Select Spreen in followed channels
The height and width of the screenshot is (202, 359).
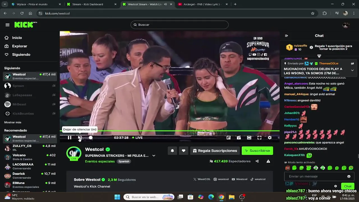coord(30,86)
